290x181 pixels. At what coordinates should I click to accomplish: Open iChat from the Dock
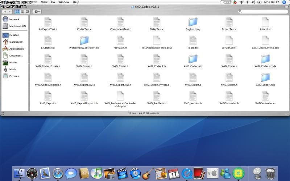pos(71,174)
